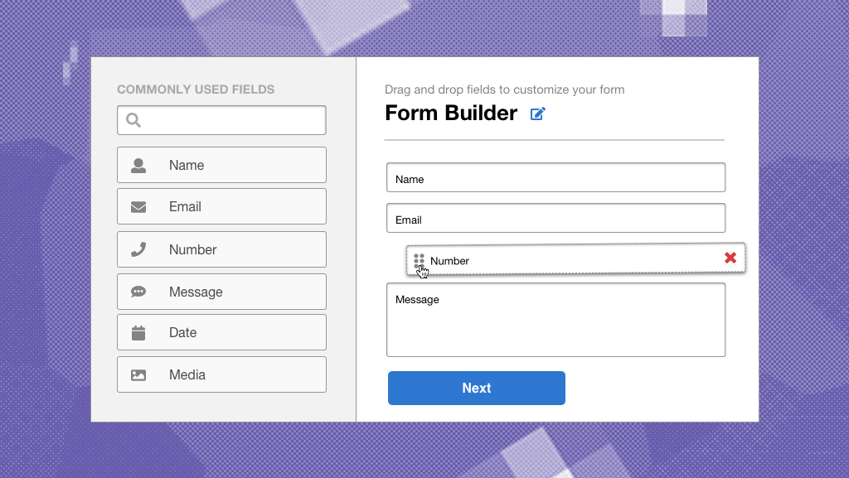Click the blue Next button
849x478 pixels.
(477, 388)
